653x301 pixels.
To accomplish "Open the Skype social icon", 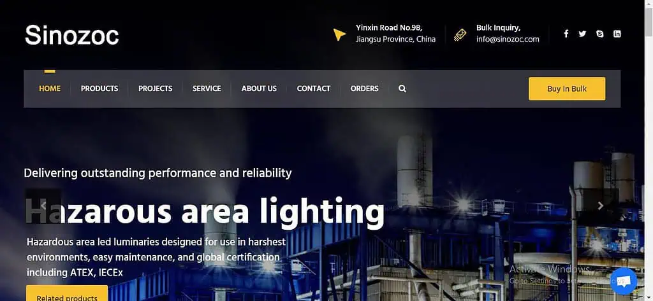I will tap(599, 34).
